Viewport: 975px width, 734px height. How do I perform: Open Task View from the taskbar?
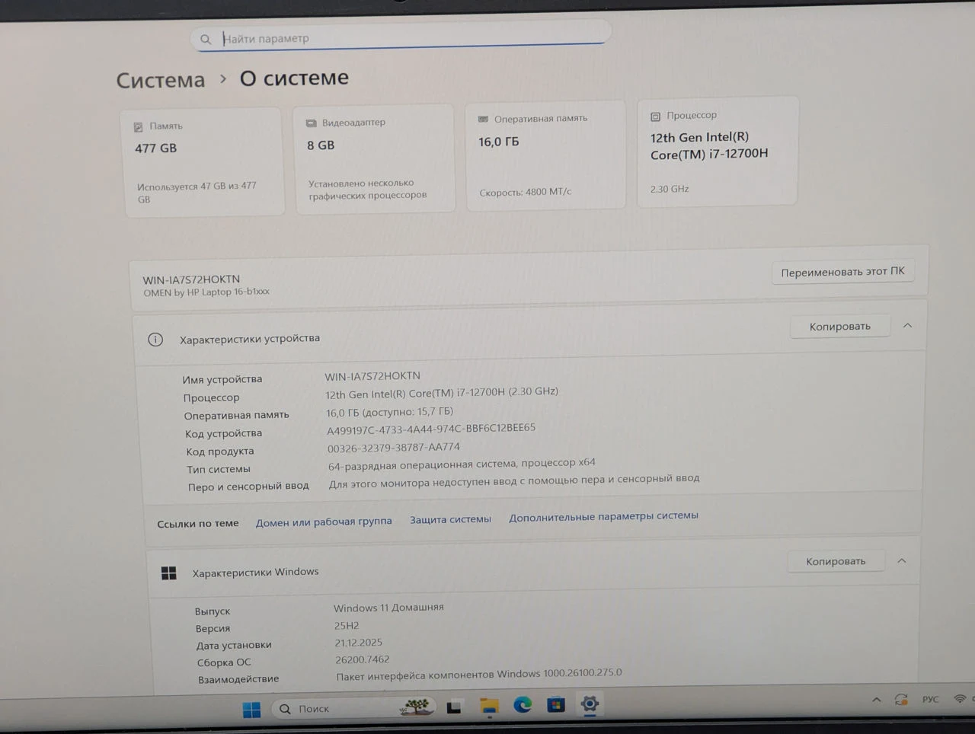(454, 707)
